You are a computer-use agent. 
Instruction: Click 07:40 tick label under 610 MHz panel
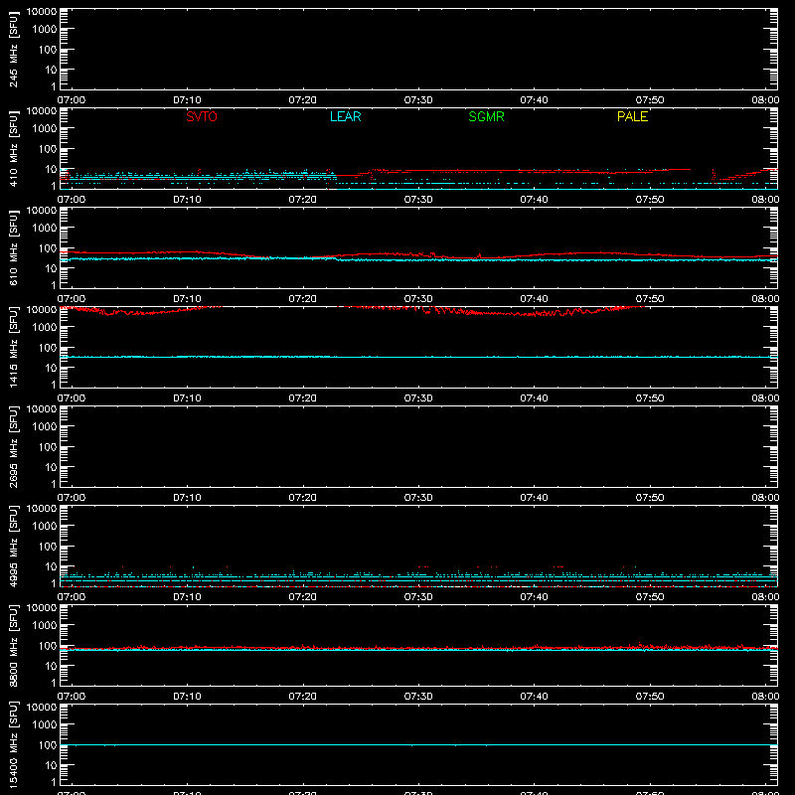(534, 299)
